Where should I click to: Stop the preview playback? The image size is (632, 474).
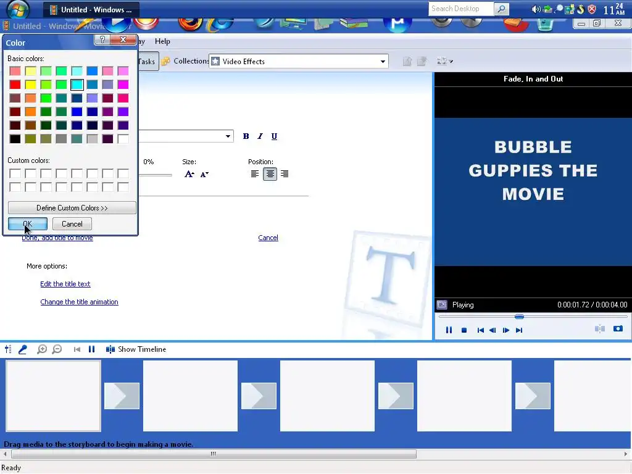pyautogui.click(x=464, y=330)
